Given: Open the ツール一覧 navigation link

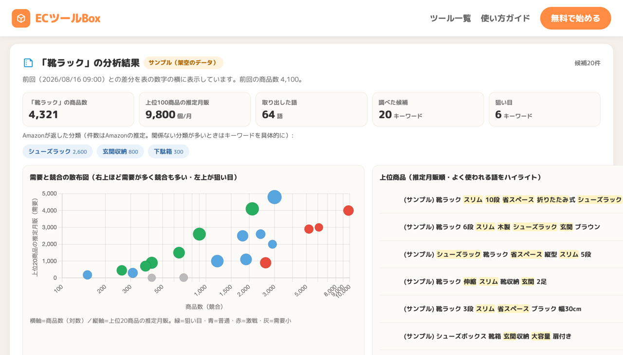Looking at the screenshot, I should [450, 18].
